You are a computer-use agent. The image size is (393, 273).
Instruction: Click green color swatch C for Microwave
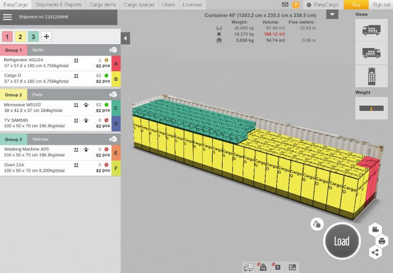tap(116, 108)
